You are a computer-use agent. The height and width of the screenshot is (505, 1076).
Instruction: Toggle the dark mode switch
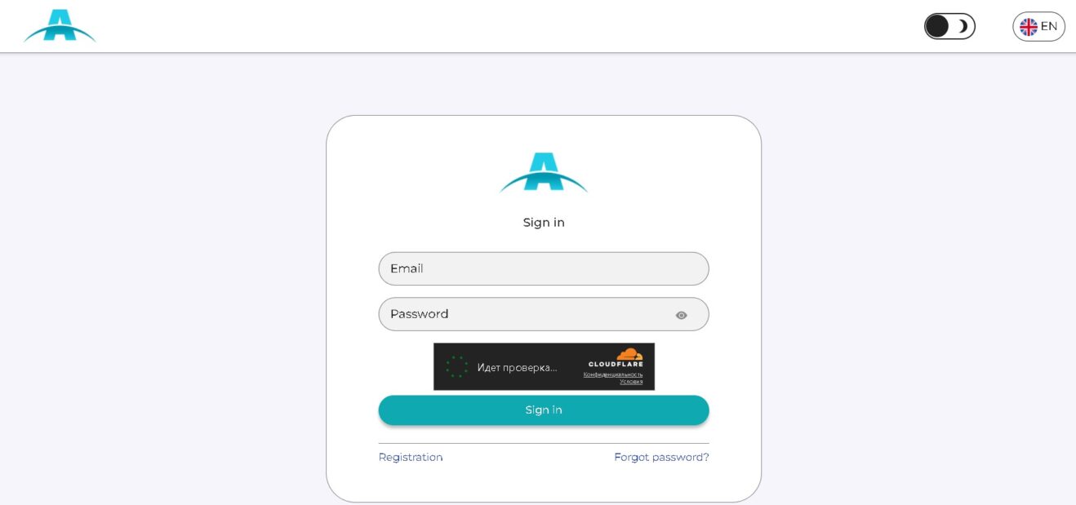(x=949, y=26)
